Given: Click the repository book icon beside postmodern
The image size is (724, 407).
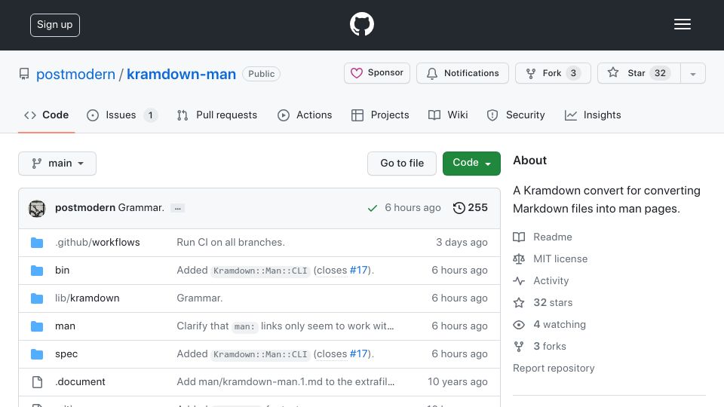Looking at the screenshot, I should point(24,74).
